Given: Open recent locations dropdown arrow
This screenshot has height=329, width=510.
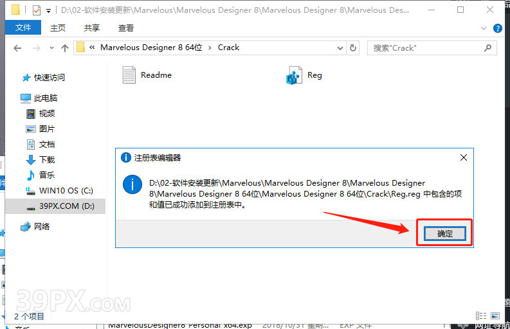Looking at the screenshot, I should click(51, 48).
